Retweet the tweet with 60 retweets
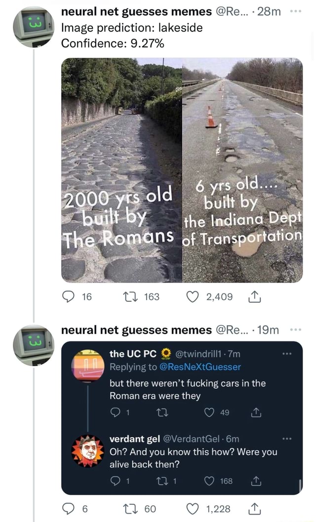This screenshot has height=522, width=316. point(128,509)
